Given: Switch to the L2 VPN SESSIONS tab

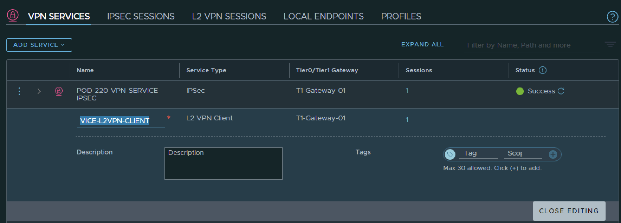Looking at the screenshot, I should pos(229,16).
